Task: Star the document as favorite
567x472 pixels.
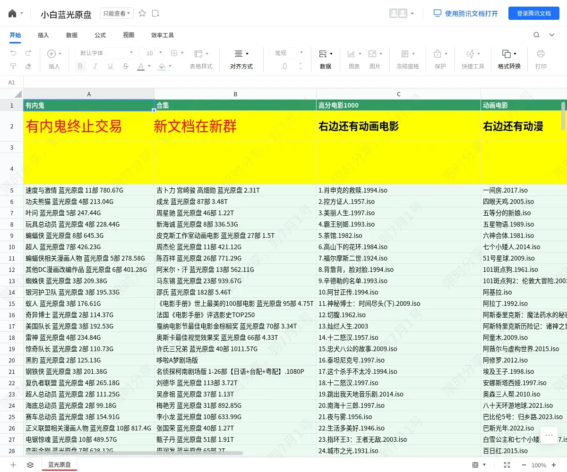Action: point(142,13)
